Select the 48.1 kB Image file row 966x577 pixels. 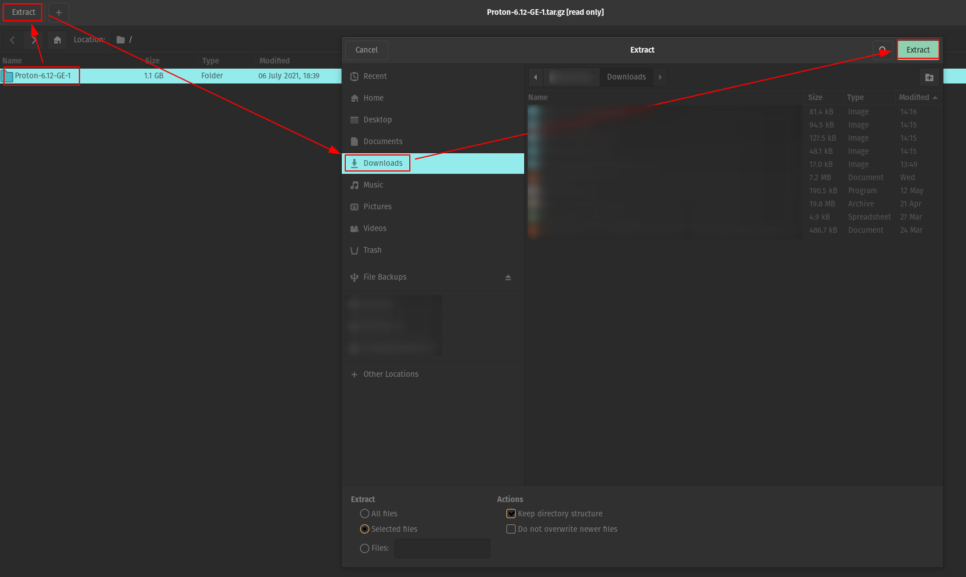(x=734, y=152)
